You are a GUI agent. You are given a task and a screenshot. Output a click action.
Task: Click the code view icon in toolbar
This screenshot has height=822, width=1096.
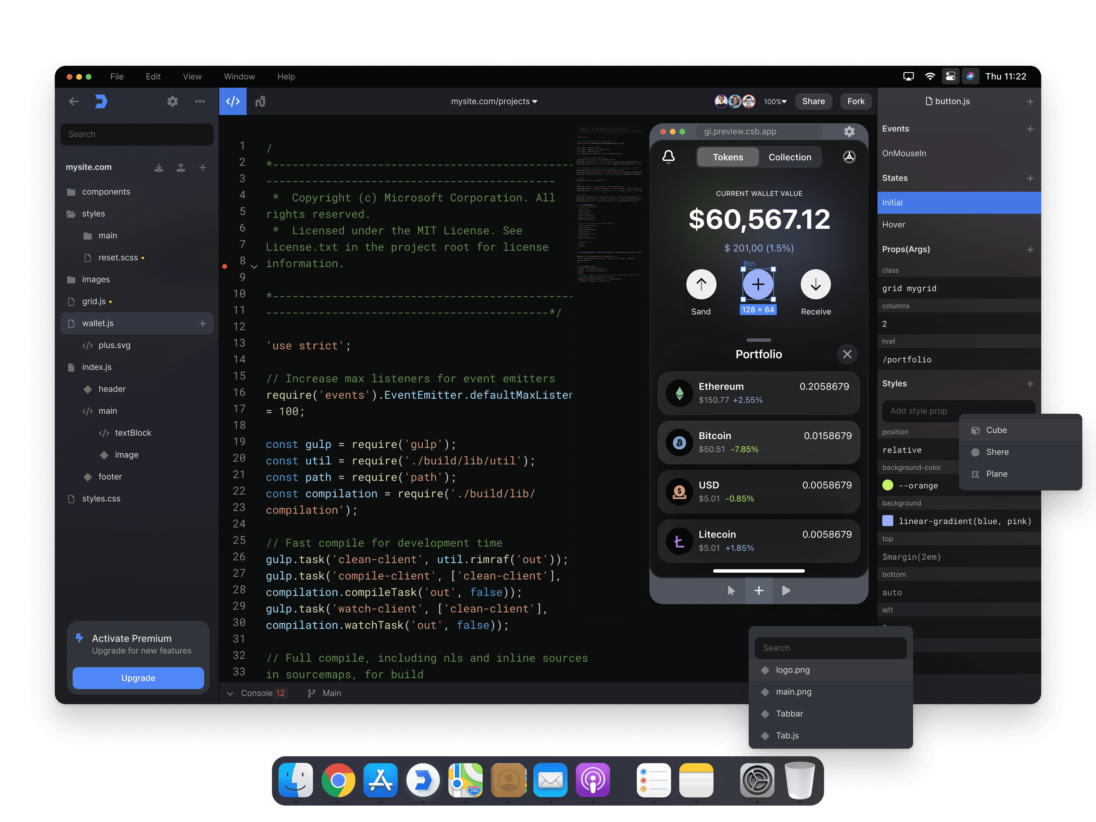click(232, 102)
